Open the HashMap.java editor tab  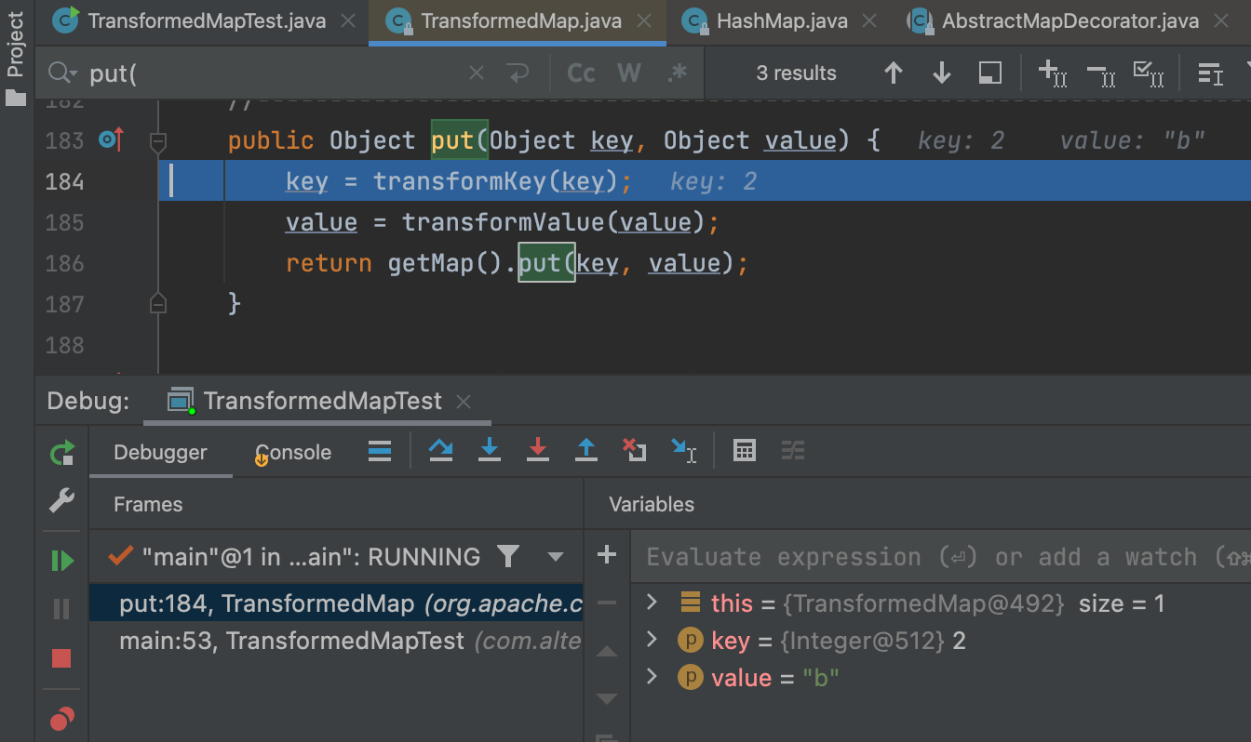(764, 20)
